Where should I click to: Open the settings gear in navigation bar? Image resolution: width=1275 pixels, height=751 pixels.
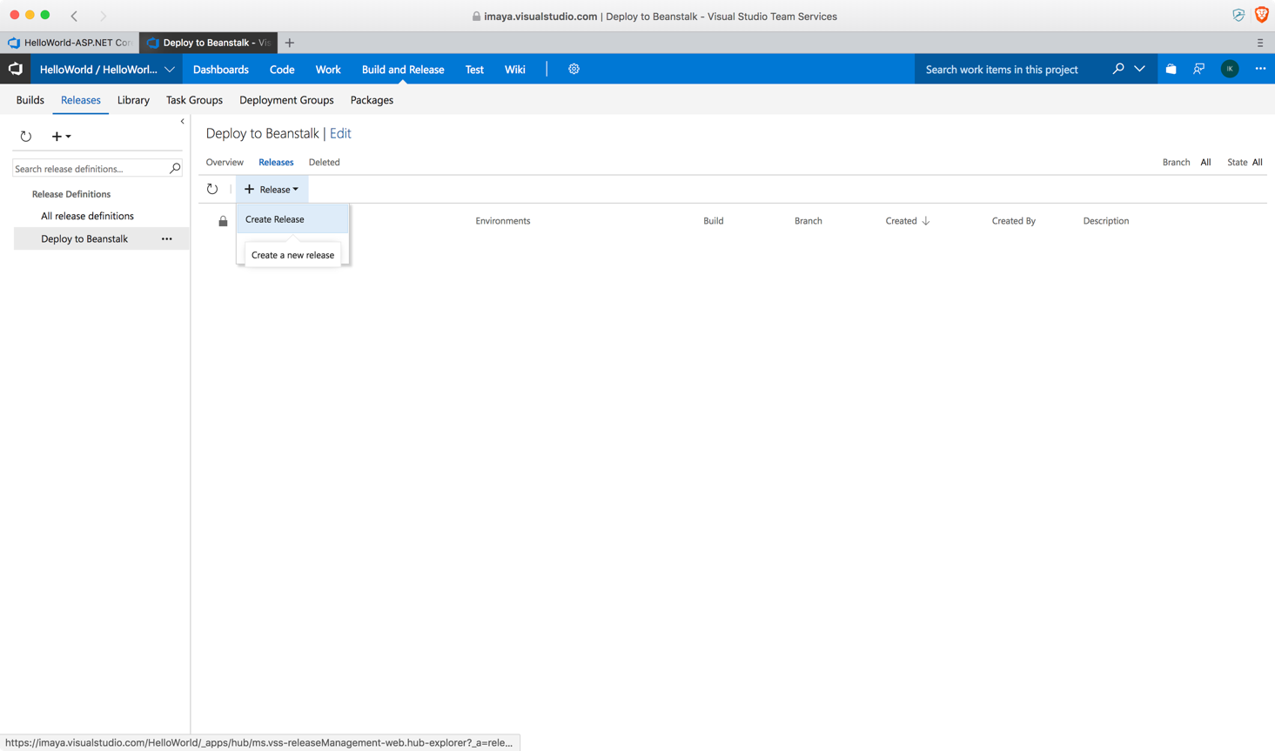[x=574, y=69]
